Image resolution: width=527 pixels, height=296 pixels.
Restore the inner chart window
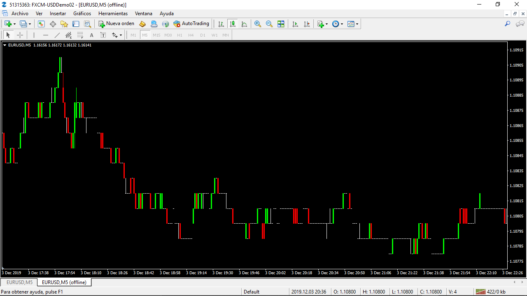(515, 14)
